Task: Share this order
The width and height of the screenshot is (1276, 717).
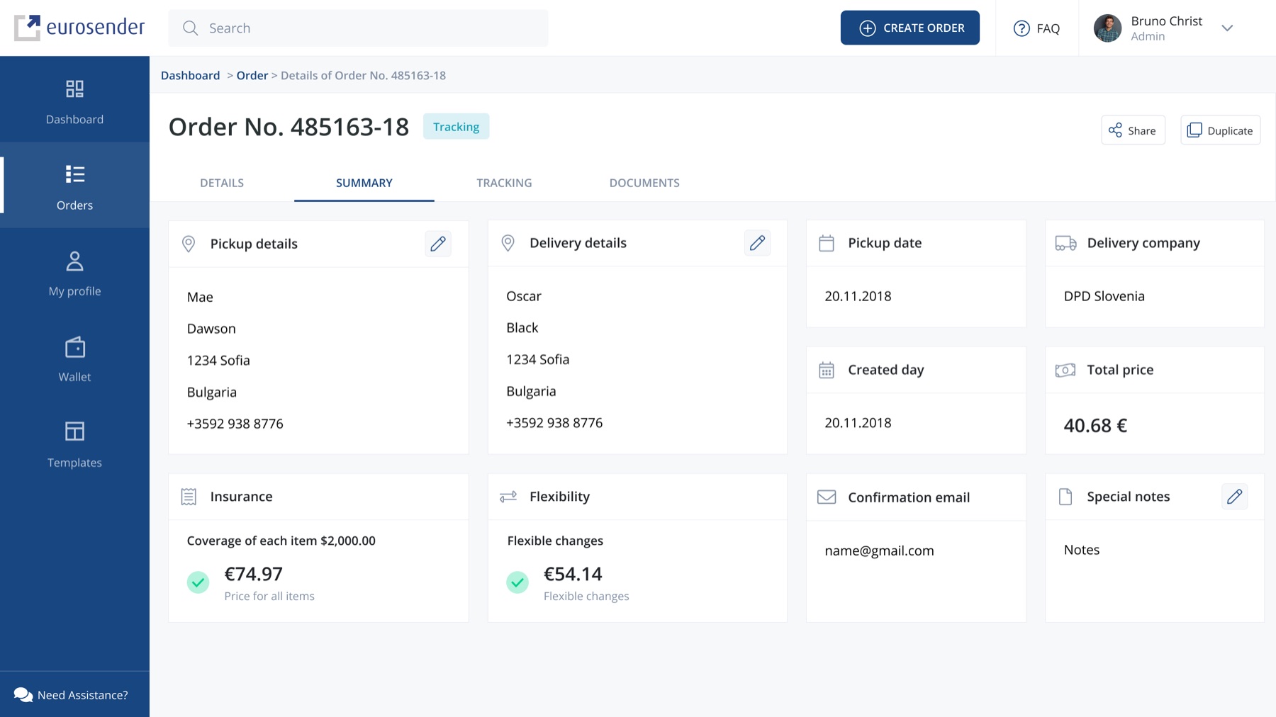Action: pos(1133,130)
